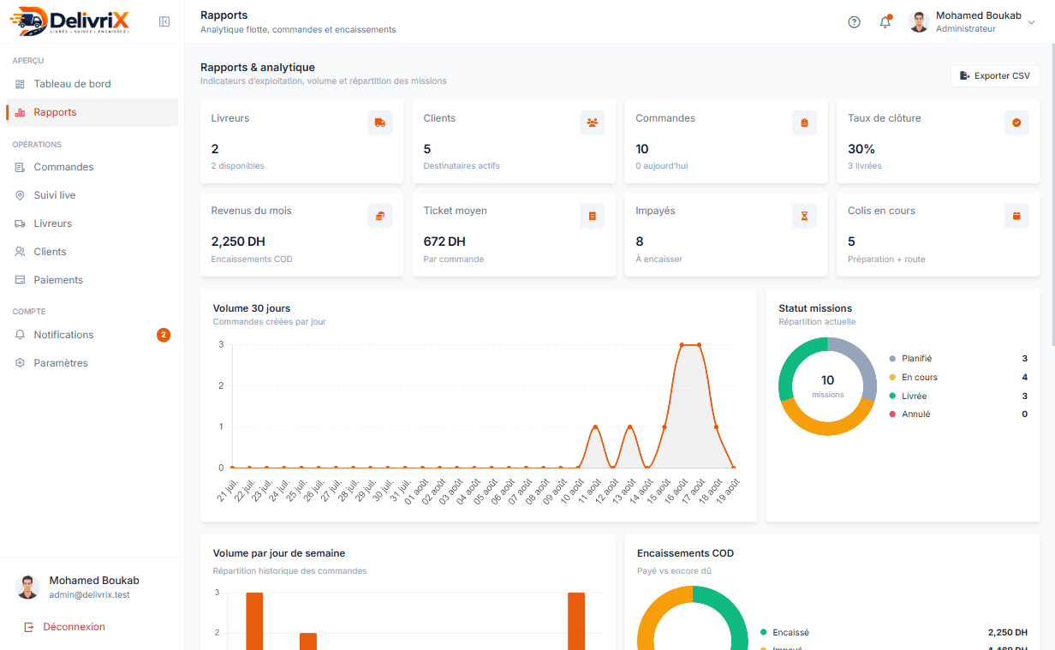The height and width of the screenshot is (650, 1055).
Task: Click the Annulé legend red dot
Action: [x=892, y=414]
